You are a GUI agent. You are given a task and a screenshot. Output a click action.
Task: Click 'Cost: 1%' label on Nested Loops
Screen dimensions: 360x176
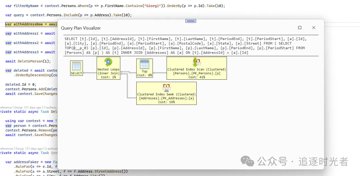pos(108,77)
